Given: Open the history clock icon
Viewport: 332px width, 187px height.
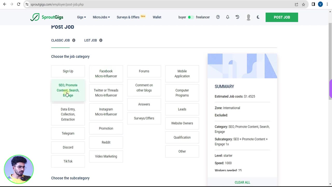Looking at the screenshot, I should click(237, 17).
